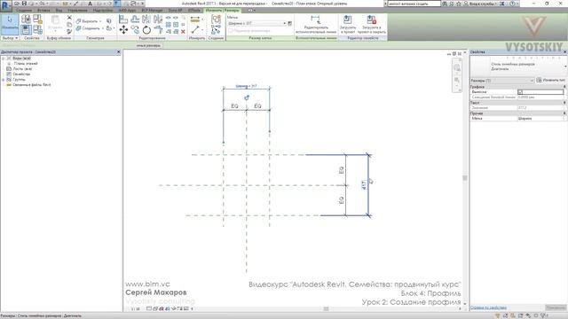Toggle the horizontal EQ constraint between vertical reference planes

tap(234, 106)
